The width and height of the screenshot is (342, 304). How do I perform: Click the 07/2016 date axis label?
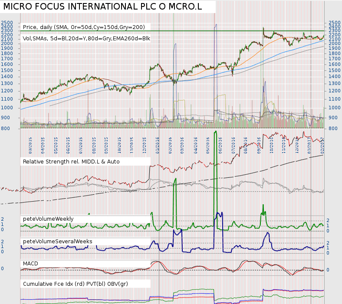(233, 145)
